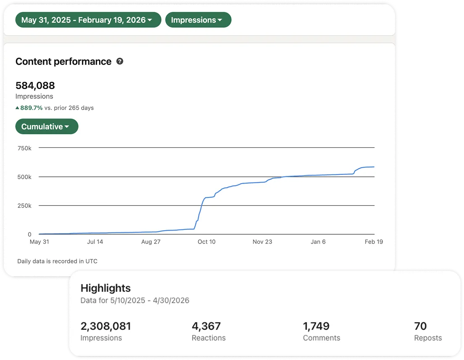Click the caret arrow on the Cumulative pill
The image size is (464, 360).
click(67, 126)
